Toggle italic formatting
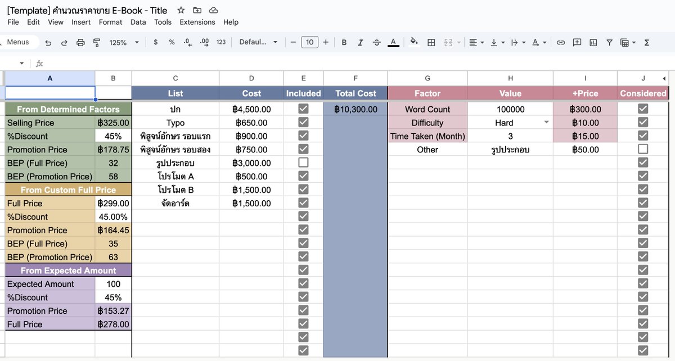675x361 pixels. point(361,42)
